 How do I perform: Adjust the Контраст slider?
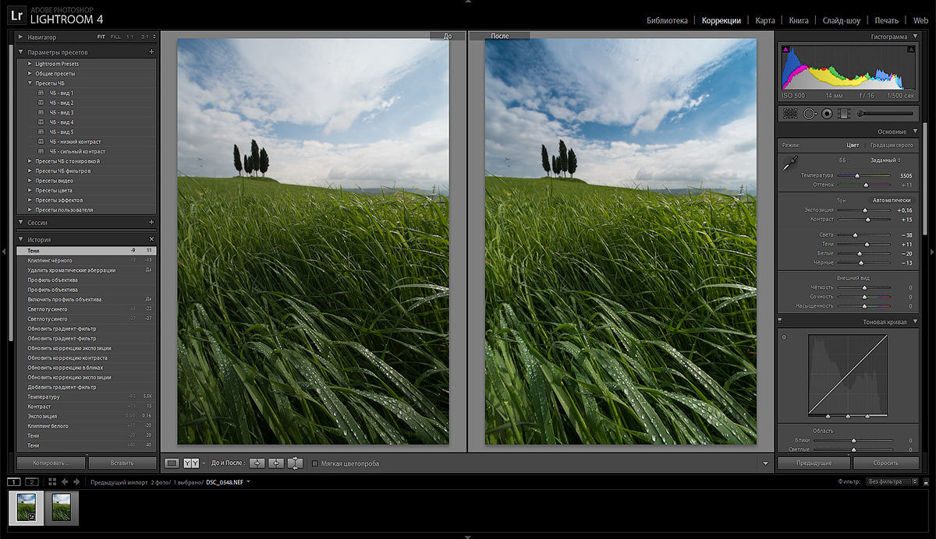(x=864, y=220)
